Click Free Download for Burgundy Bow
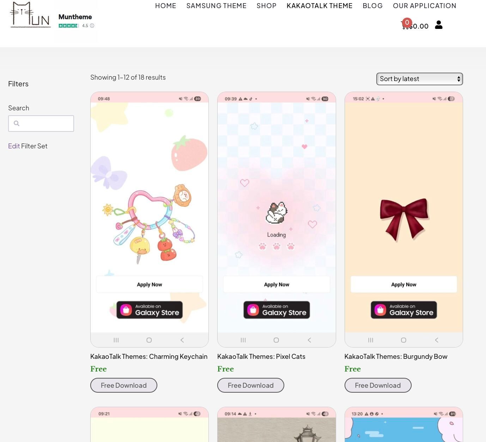Viewport: 486px width, 442px height. point(378,385)
